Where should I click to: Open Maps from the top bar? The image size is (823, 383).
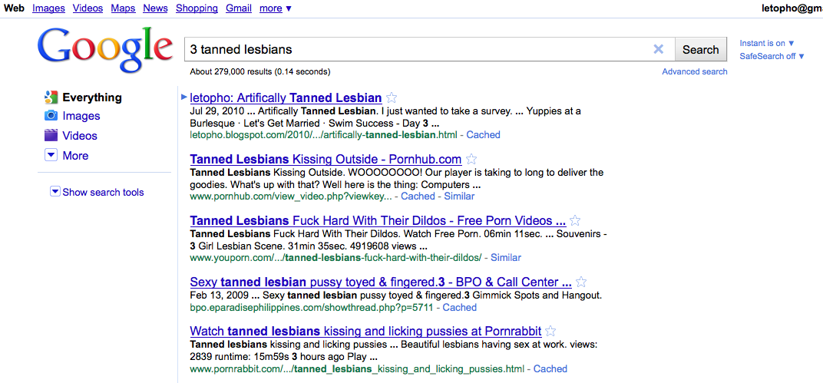pos(123,8)
